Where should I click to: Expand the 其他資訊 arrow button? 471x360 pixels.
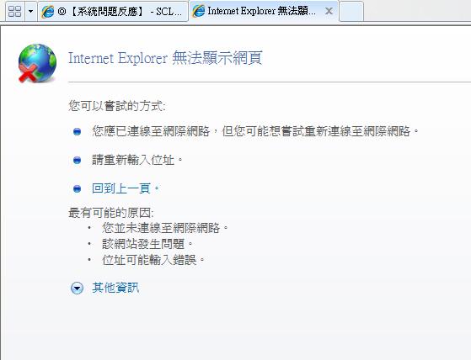77,288
